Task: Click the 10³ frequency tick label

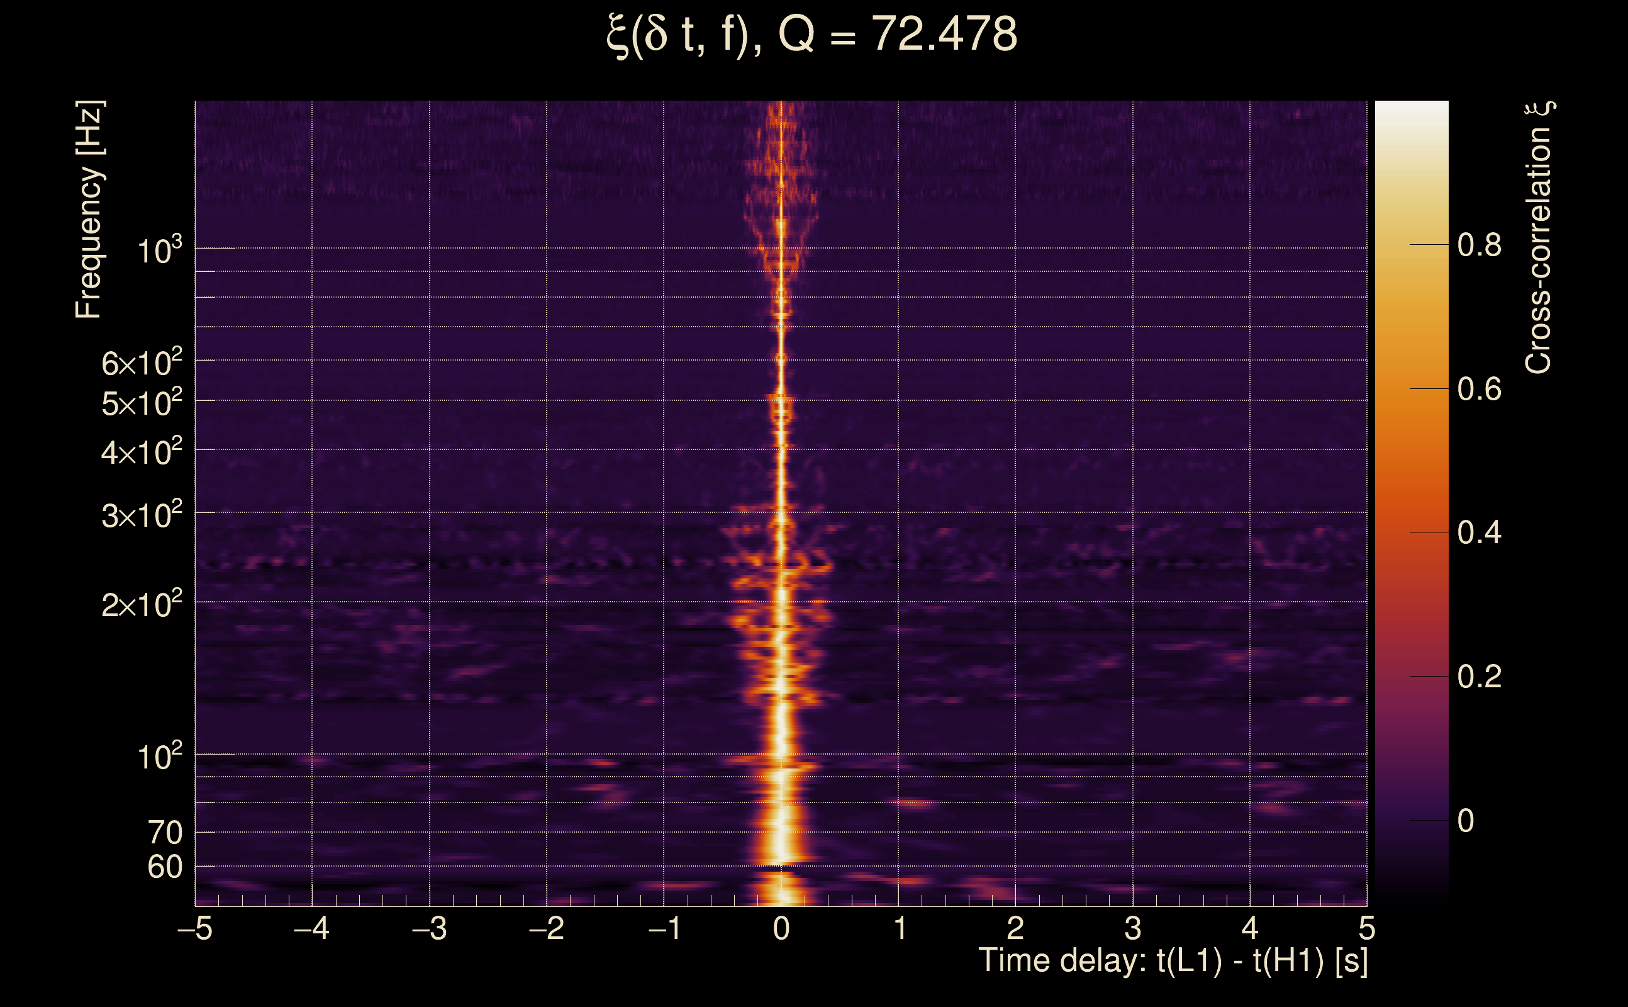Action: point(159,251)
